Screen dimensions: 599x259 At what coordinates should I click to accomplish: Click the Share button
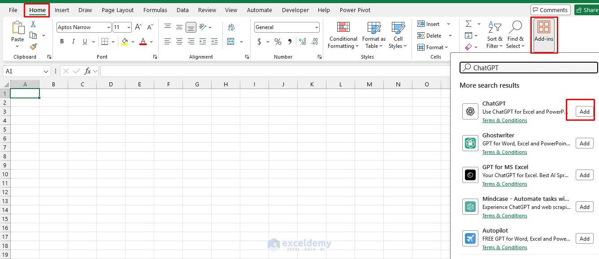pos(586,10)
